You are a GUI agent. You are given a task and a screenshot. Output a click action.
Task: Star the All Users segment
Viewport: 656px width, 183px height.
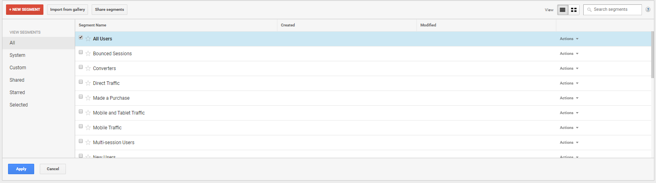[x=88, y=39]
